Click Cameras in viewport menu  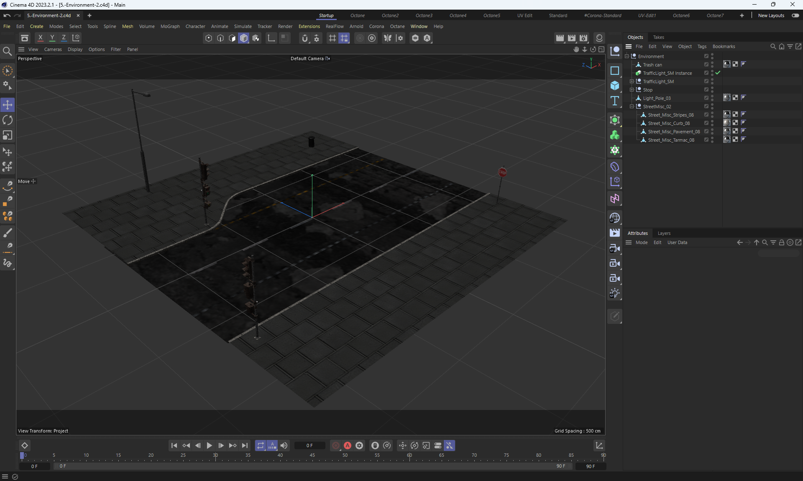pyautogui.click(x=53, y=49)
